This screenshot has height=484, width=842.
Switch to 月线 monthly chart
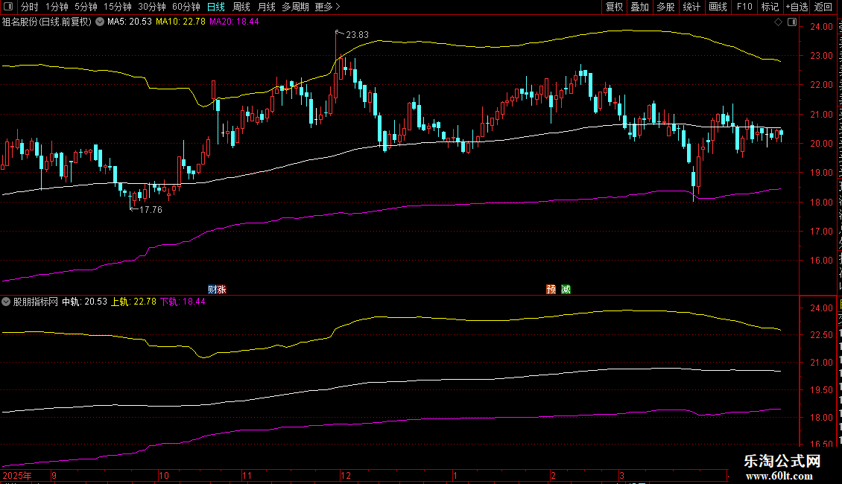266,7
